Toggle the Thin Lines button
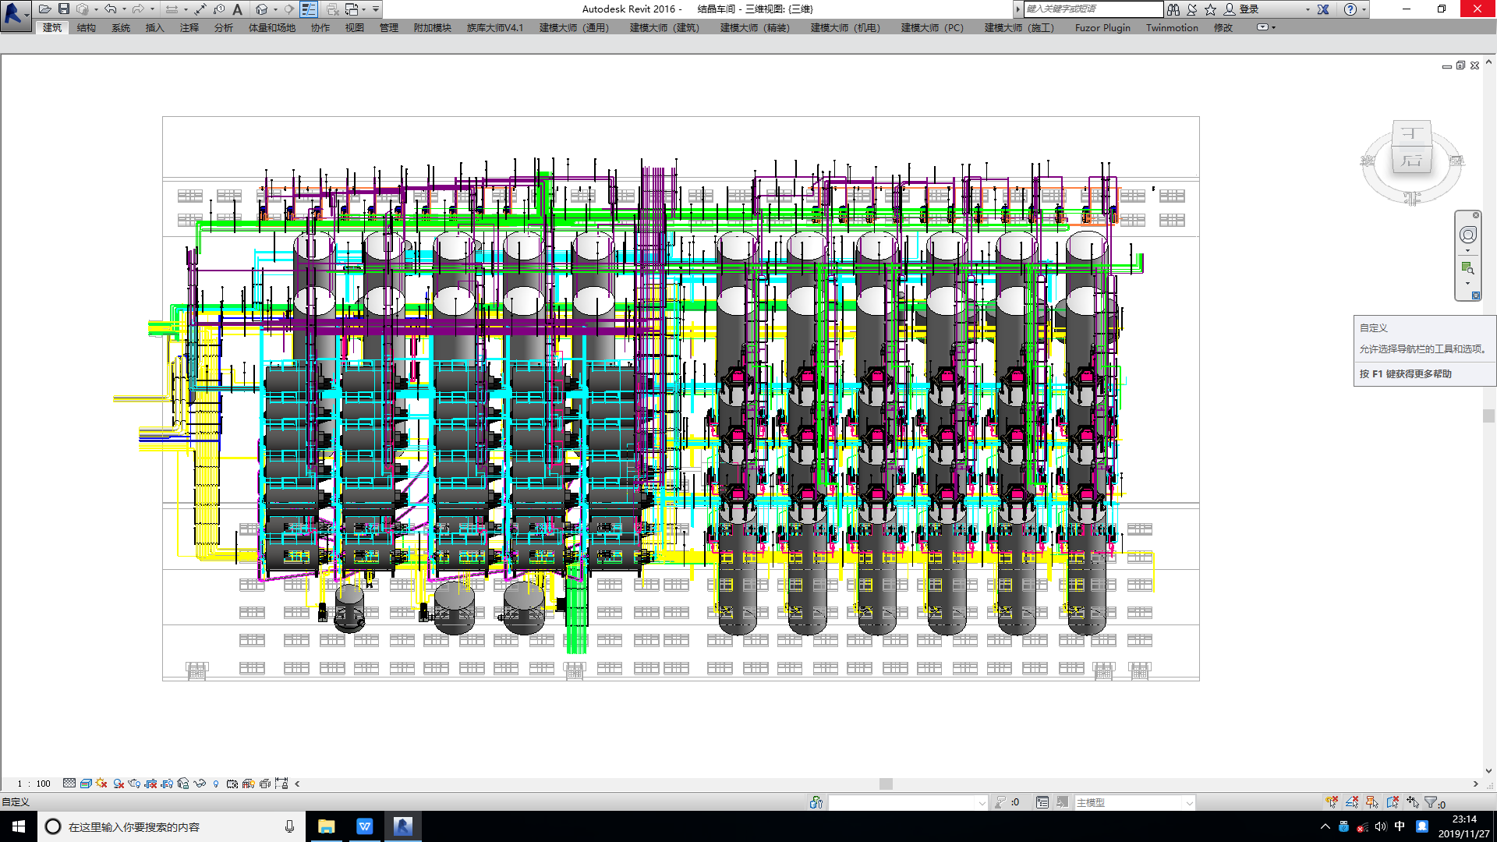1497x842 pixels. pos(309,9)
